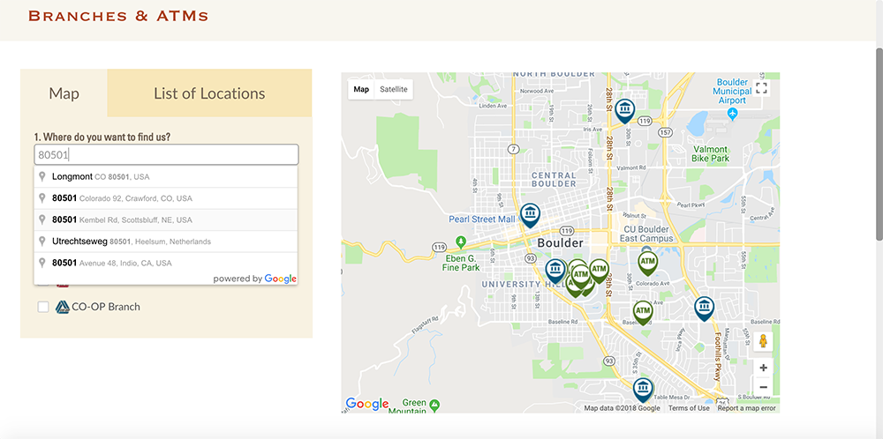Toggle fullscreen map view
The height and width of the screenshot is (439, 883).
tap(761, 88)
